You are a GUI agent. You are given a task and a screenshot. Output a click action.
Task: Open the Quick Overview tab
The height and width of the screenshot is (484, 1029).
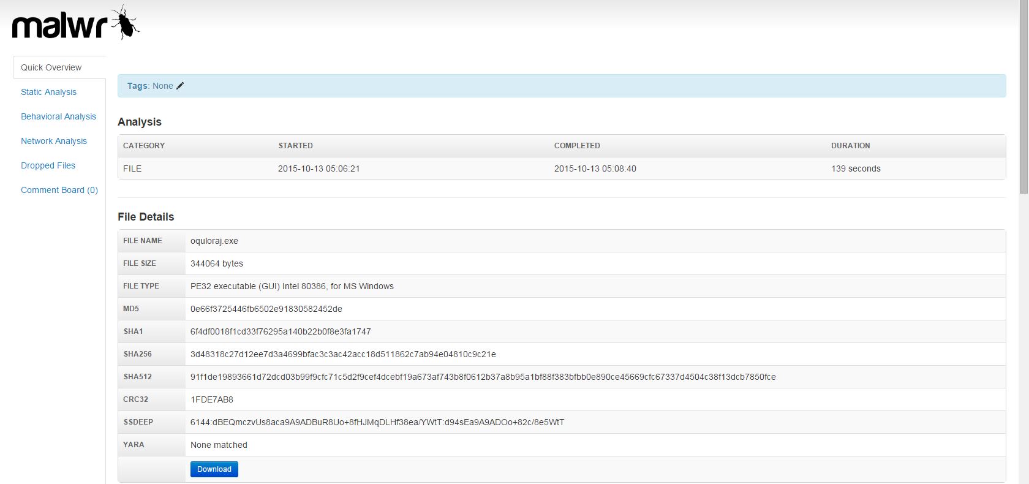[x=59, y=67]
